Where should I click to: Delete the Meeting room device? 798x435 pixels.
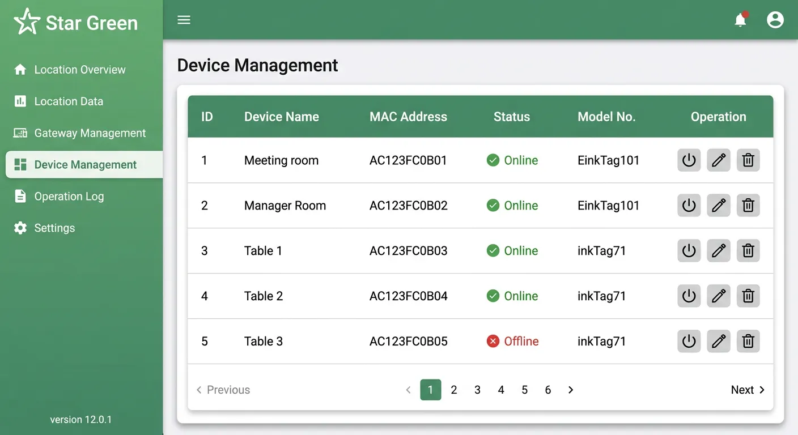pyautogui.click(x=748, y=160)
